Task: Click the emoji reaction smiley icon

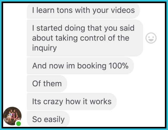Action: pos(151,38)
